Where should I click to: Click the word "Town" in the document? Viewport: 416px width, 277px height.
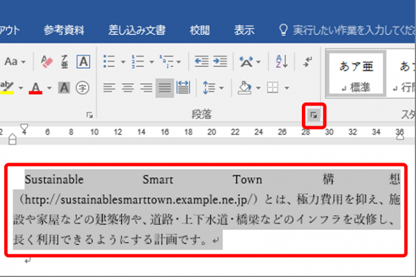pyautogui.click(x=247, y=179)
